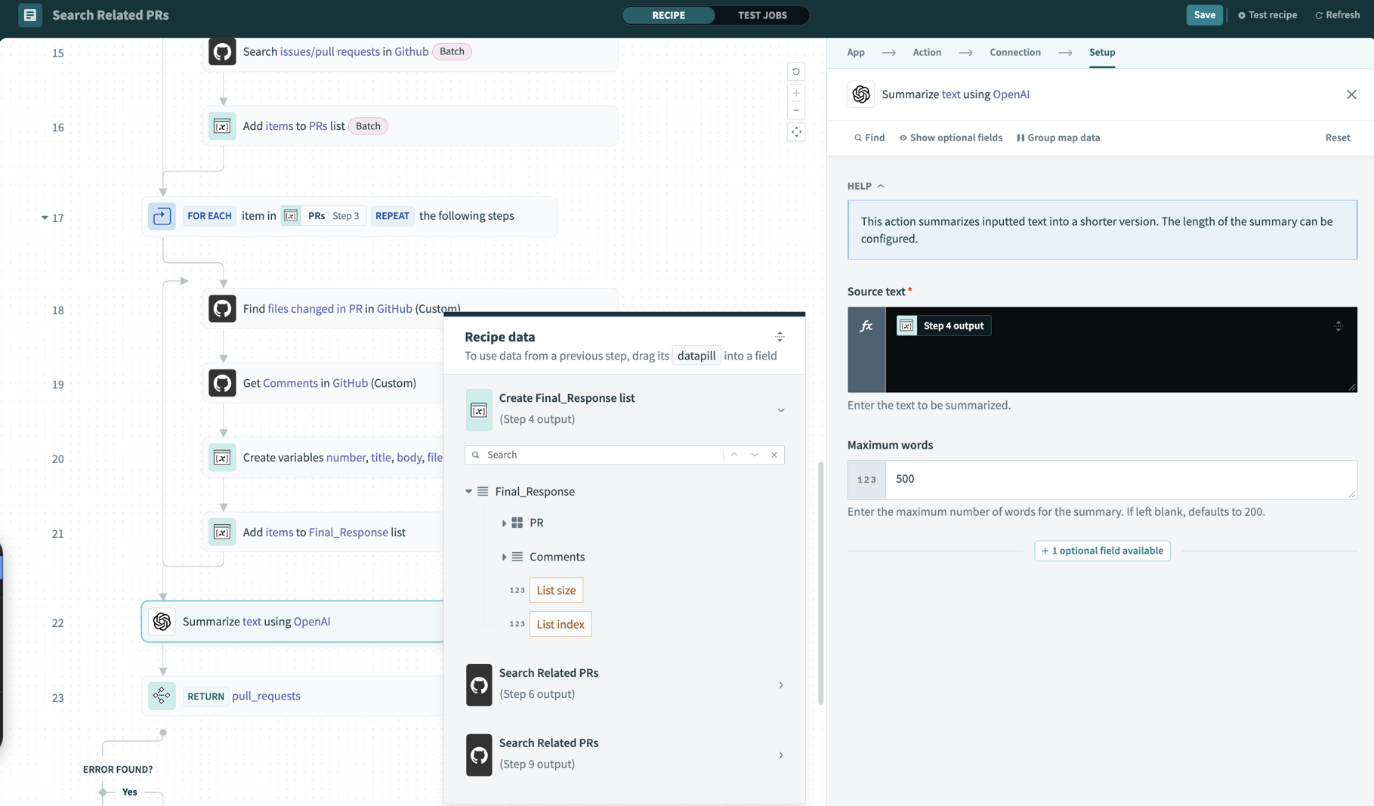
Task: Click the FOR EACH loop icon on step 17
Action: tap(161, 216)
